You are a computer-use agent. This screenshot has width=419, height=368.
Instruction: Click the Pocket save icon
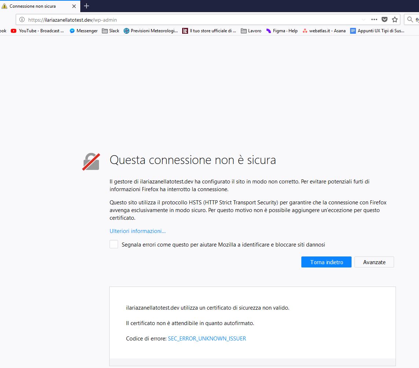click(x=385, y=19)
